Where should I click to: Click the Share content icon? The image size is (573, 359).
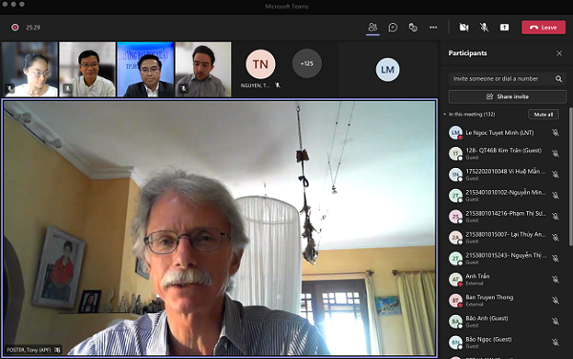(x=504, y=28)
